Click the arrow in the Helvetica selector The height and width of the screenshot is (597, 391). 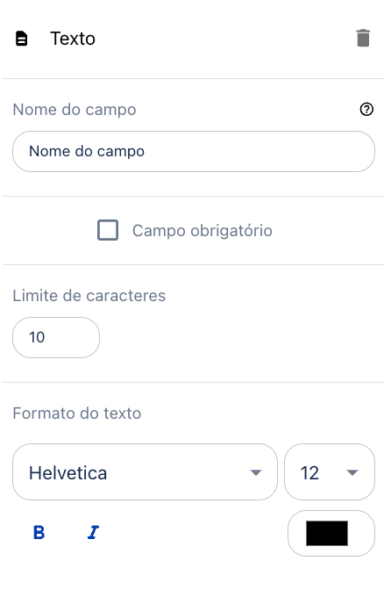pyautogui.click(x=256, y=473)
